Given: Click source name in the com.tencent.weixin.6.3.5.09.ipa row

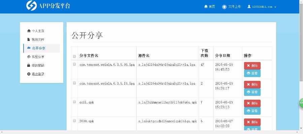Looking at the screenshot, I should point(167,65).
